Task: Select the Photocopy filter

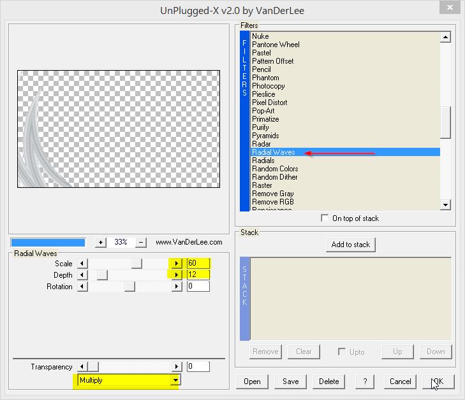Action: tap(269, 86)
